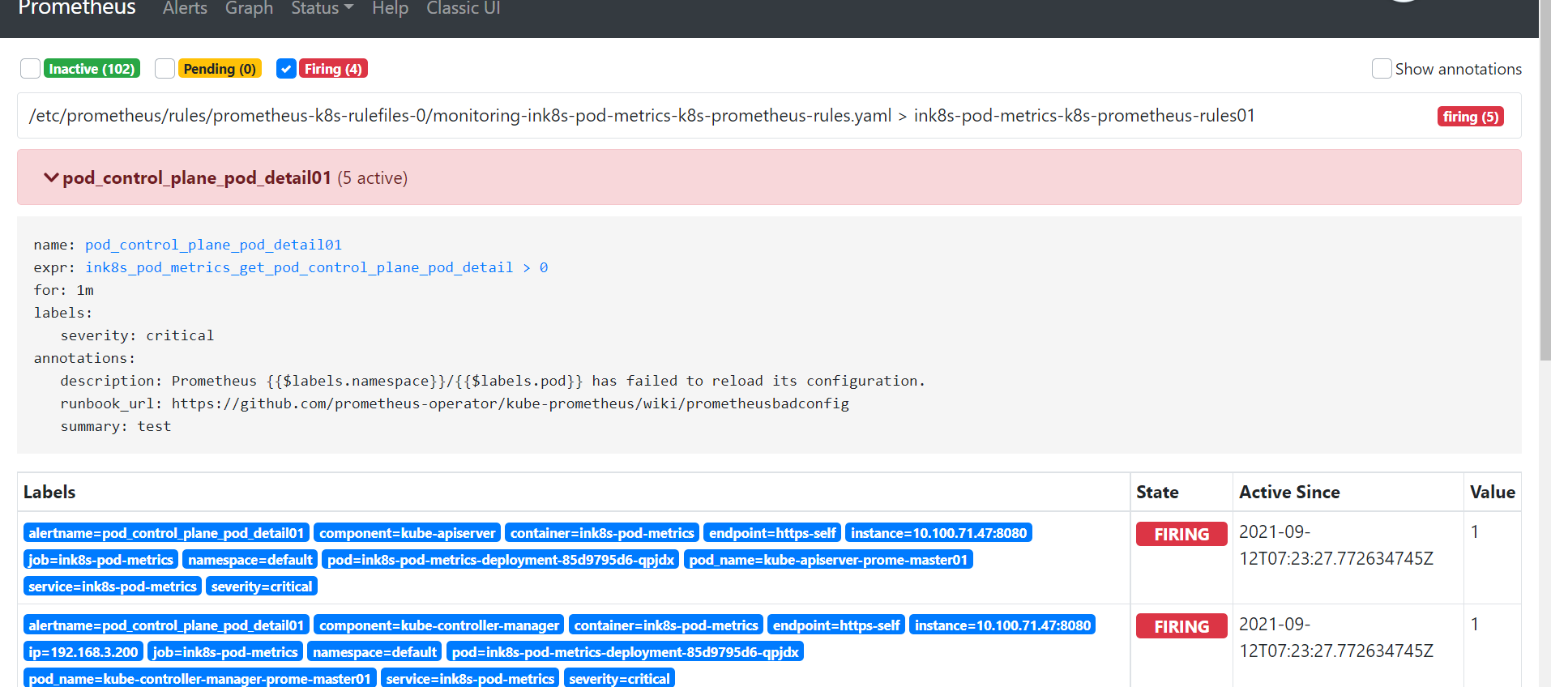Uncheck the Firing alerts checkbox
The height and width of the screenshot is (687, 1551).
[286, 69]
